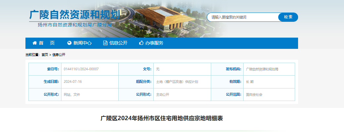Screen dimensions: 344x132
Task: Click the document icon beside 信息公开
Action: pos(105,43)
